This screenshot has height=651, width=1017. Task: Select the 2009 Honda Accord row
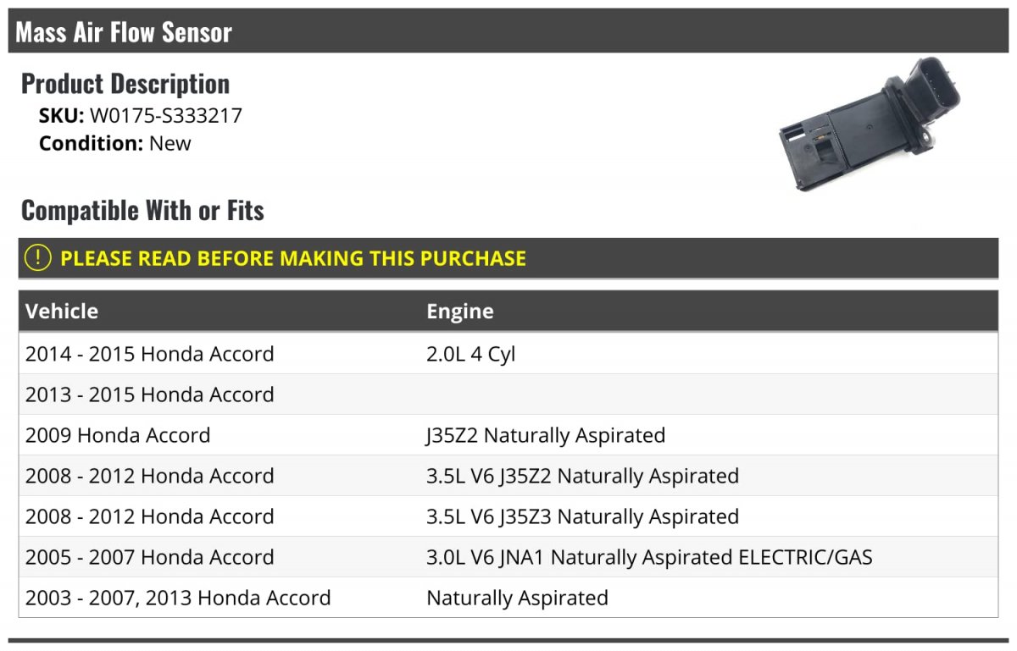pyautogui.click(x=508, y=435)
